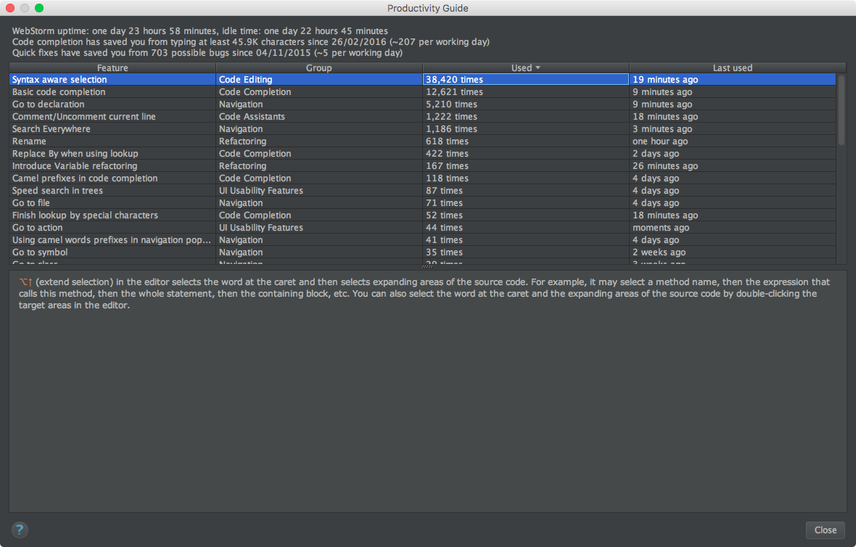Click the 1,222 times cell
The image size is (856, 547).
coord(526,116)
